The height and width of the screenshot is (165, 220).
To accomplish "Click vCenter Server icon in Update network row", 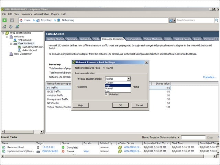I will pos(120,151).
